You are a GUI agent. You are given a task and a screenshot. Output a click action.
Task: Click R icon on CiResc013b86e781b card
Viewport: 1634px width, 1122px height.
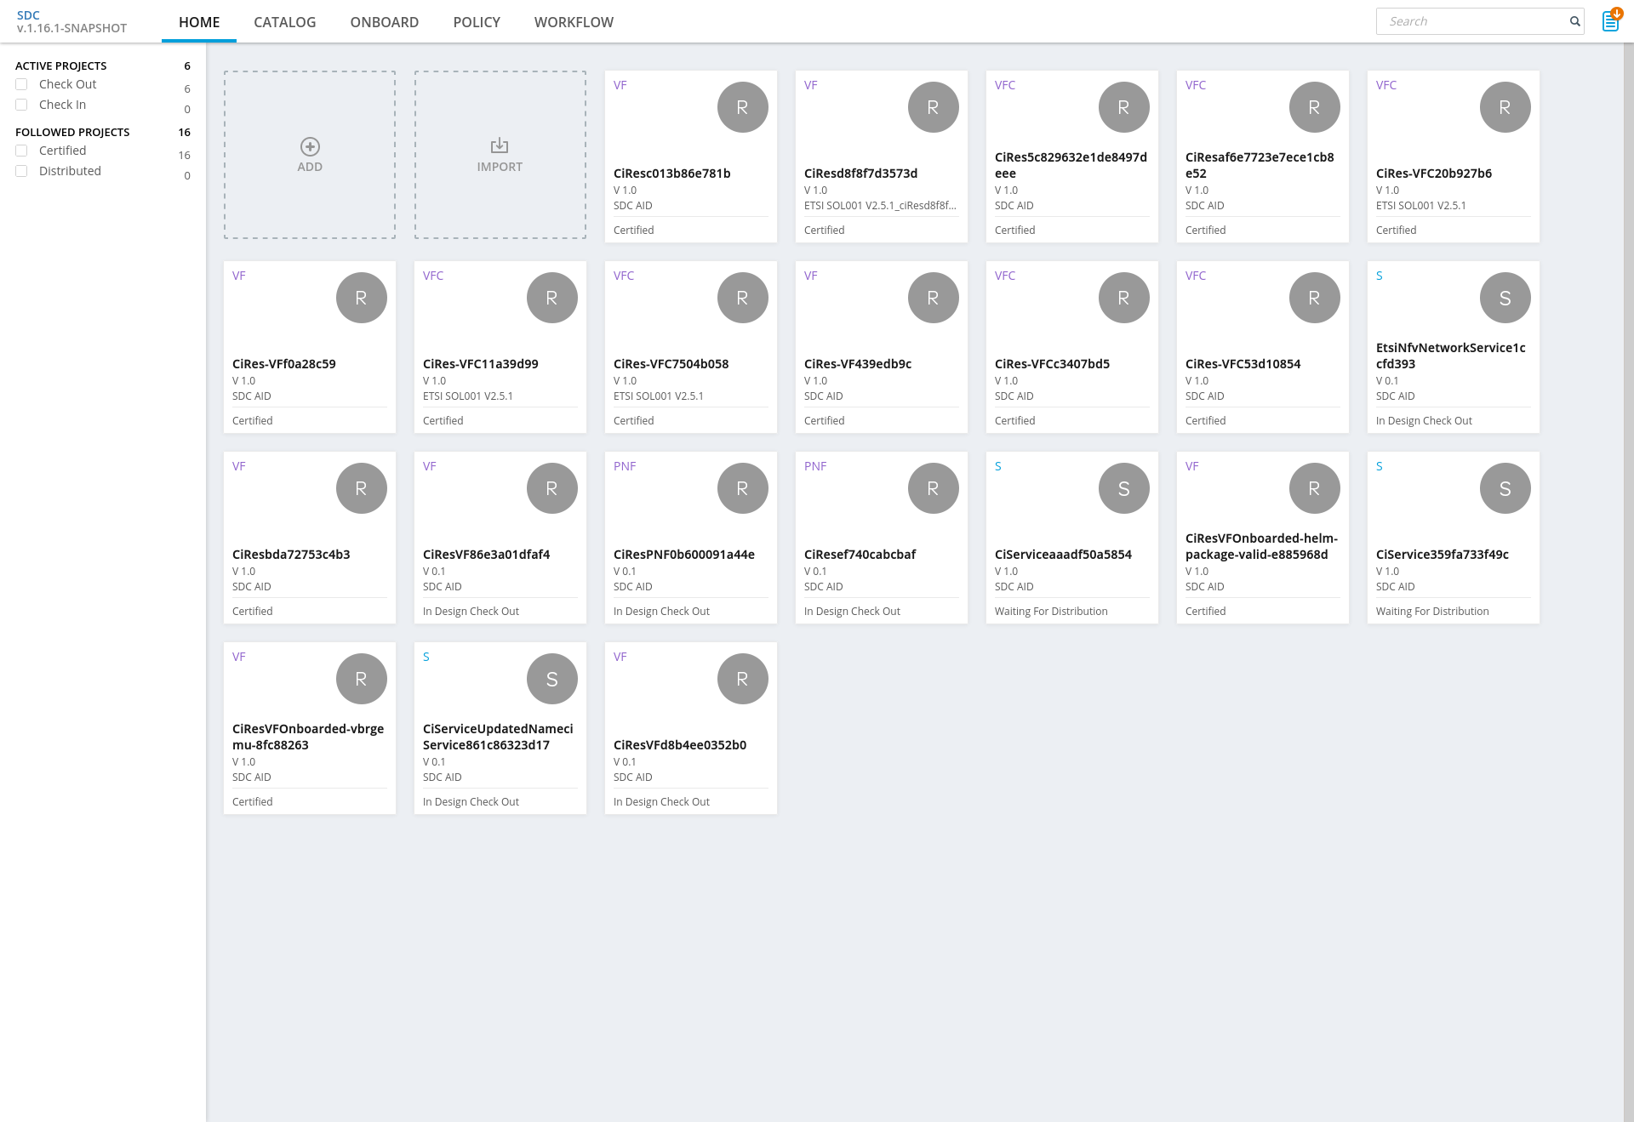click(x=742, y=107)
